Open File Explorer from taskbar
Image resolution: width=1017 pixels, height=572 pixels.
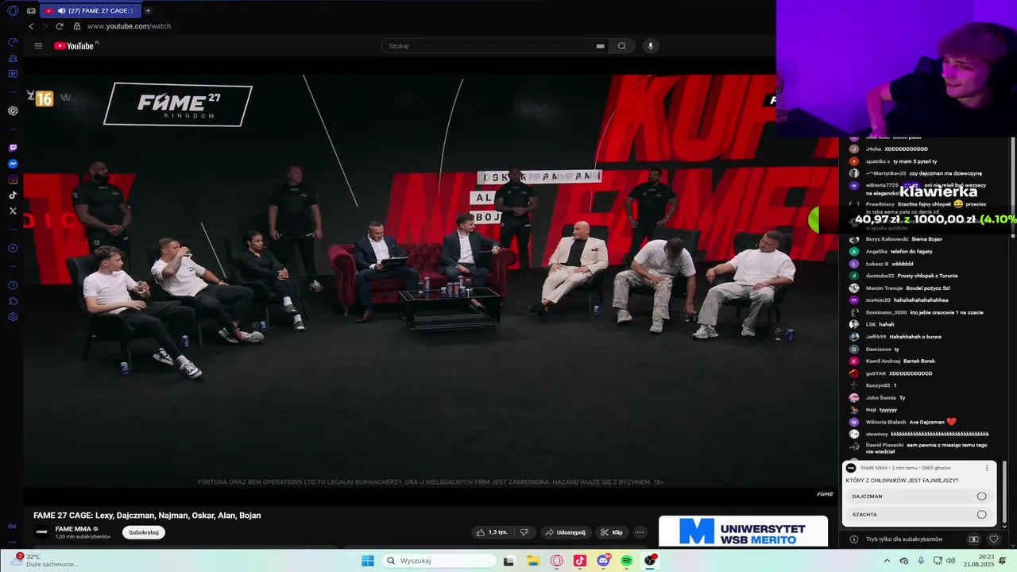click(x=533, y=561)
